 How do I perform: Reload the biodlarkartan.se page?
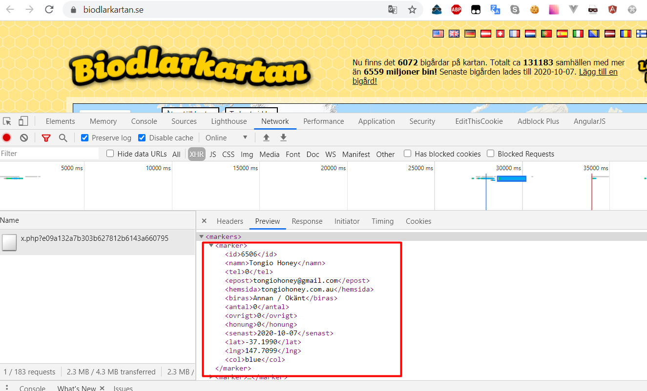(49, 9)
